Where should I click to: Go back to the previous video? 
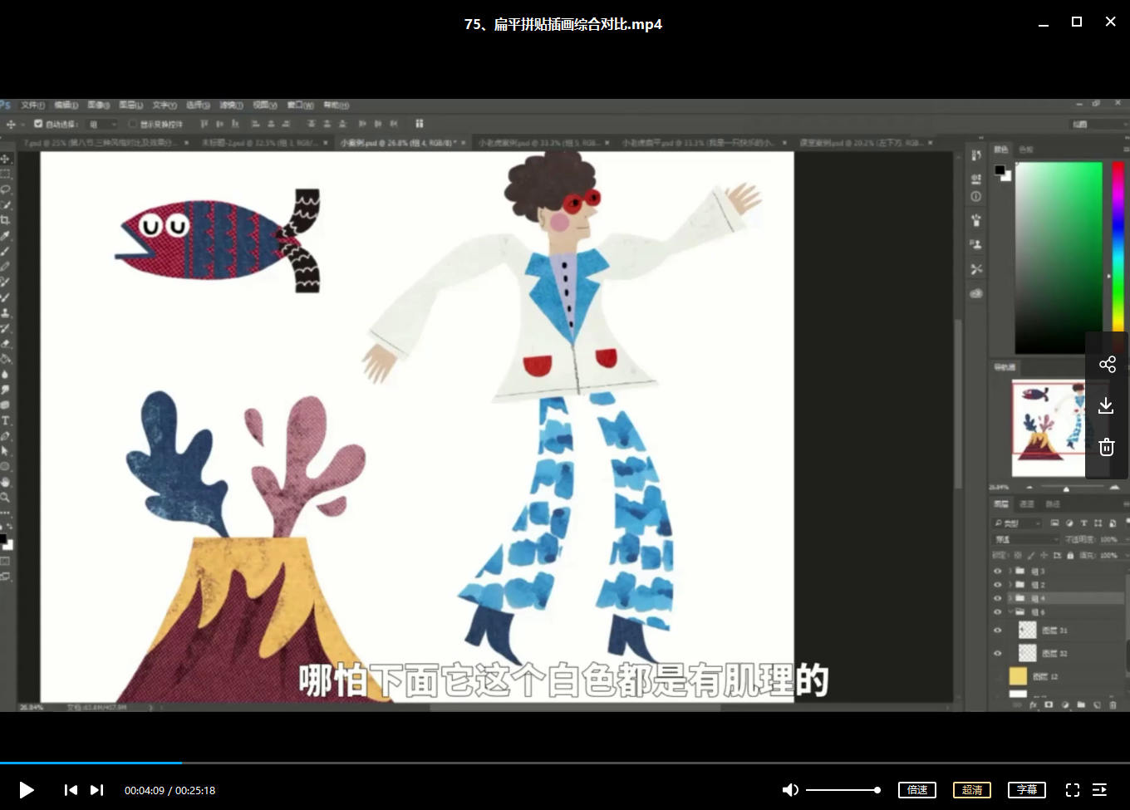click(71, 790)
